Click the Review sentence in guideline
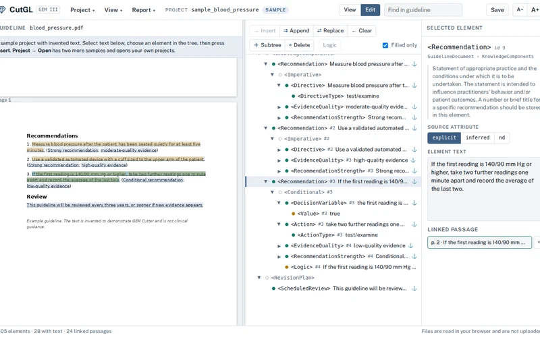 click(x=115, y=205)
